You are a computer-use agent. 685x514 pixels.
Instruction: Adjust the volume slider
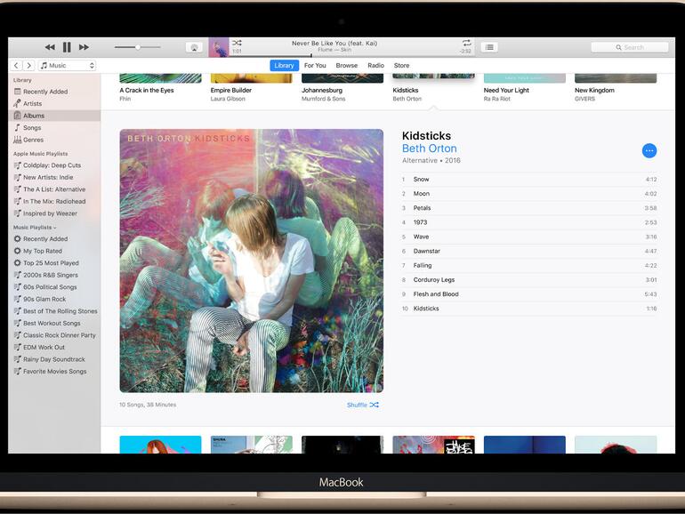click(x=138, y=47)
